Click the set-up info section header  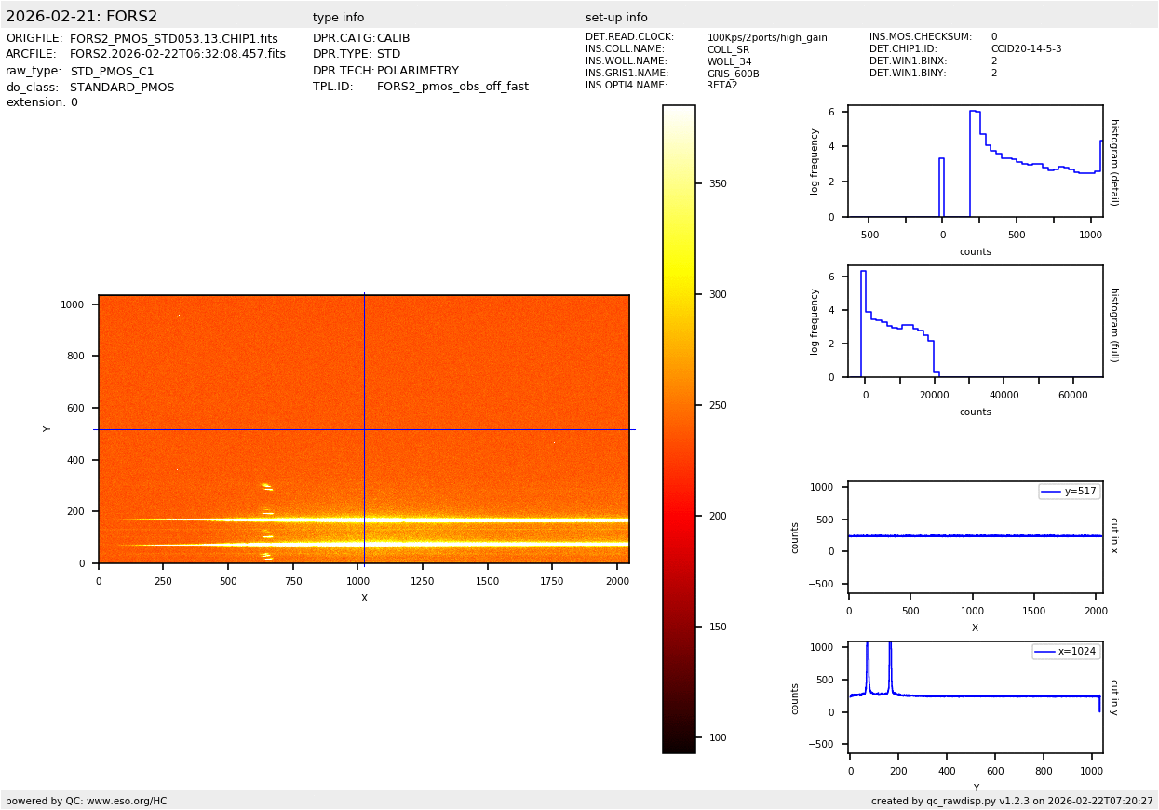pyautogui.click(x=616, y=18)
